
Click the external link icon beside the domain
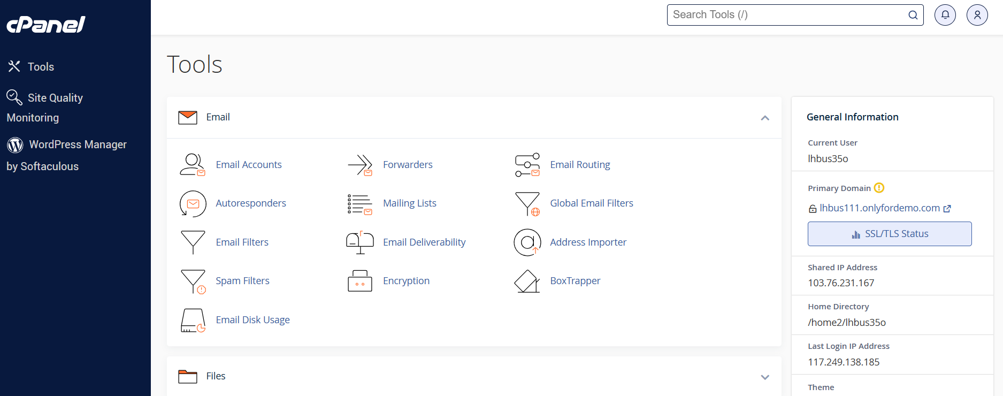pos(947,209)
